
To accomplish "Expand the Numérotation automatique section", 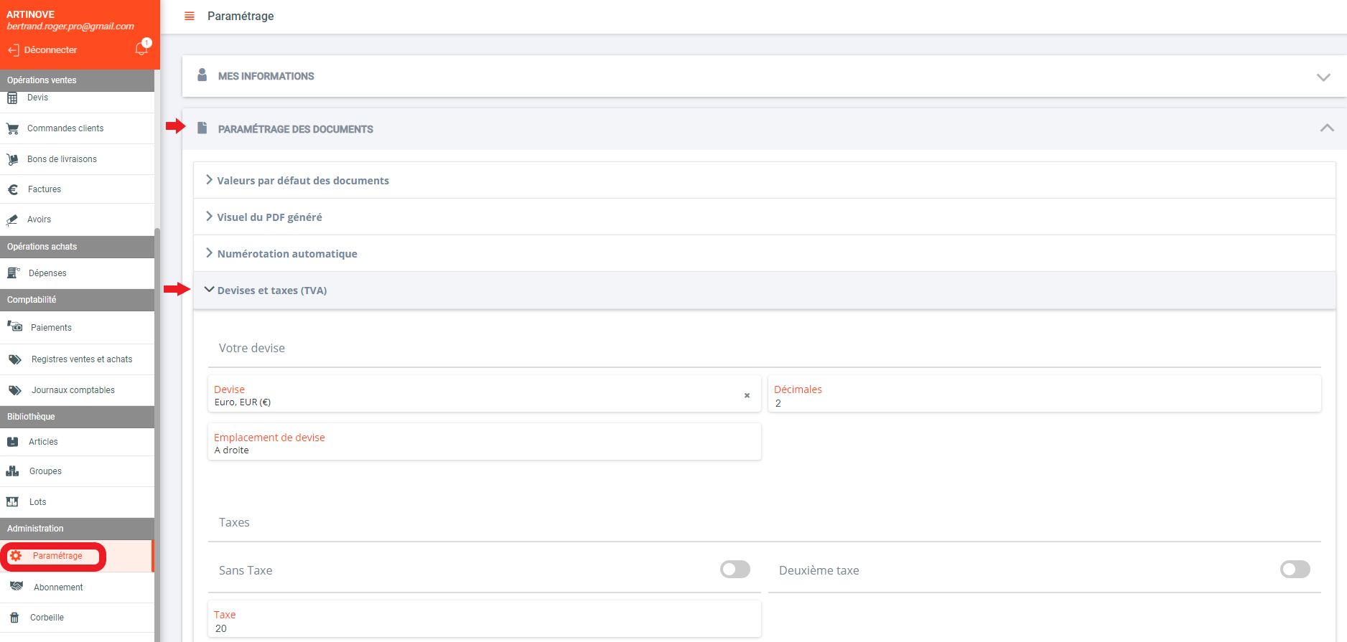I will (x=286, y=254).
